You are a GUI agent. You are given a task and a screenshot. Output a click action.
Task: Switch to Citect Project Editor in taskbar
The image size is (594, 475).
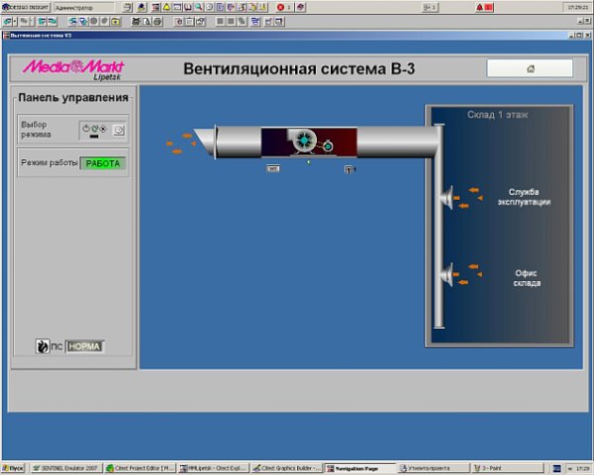(x=143, y=467)
